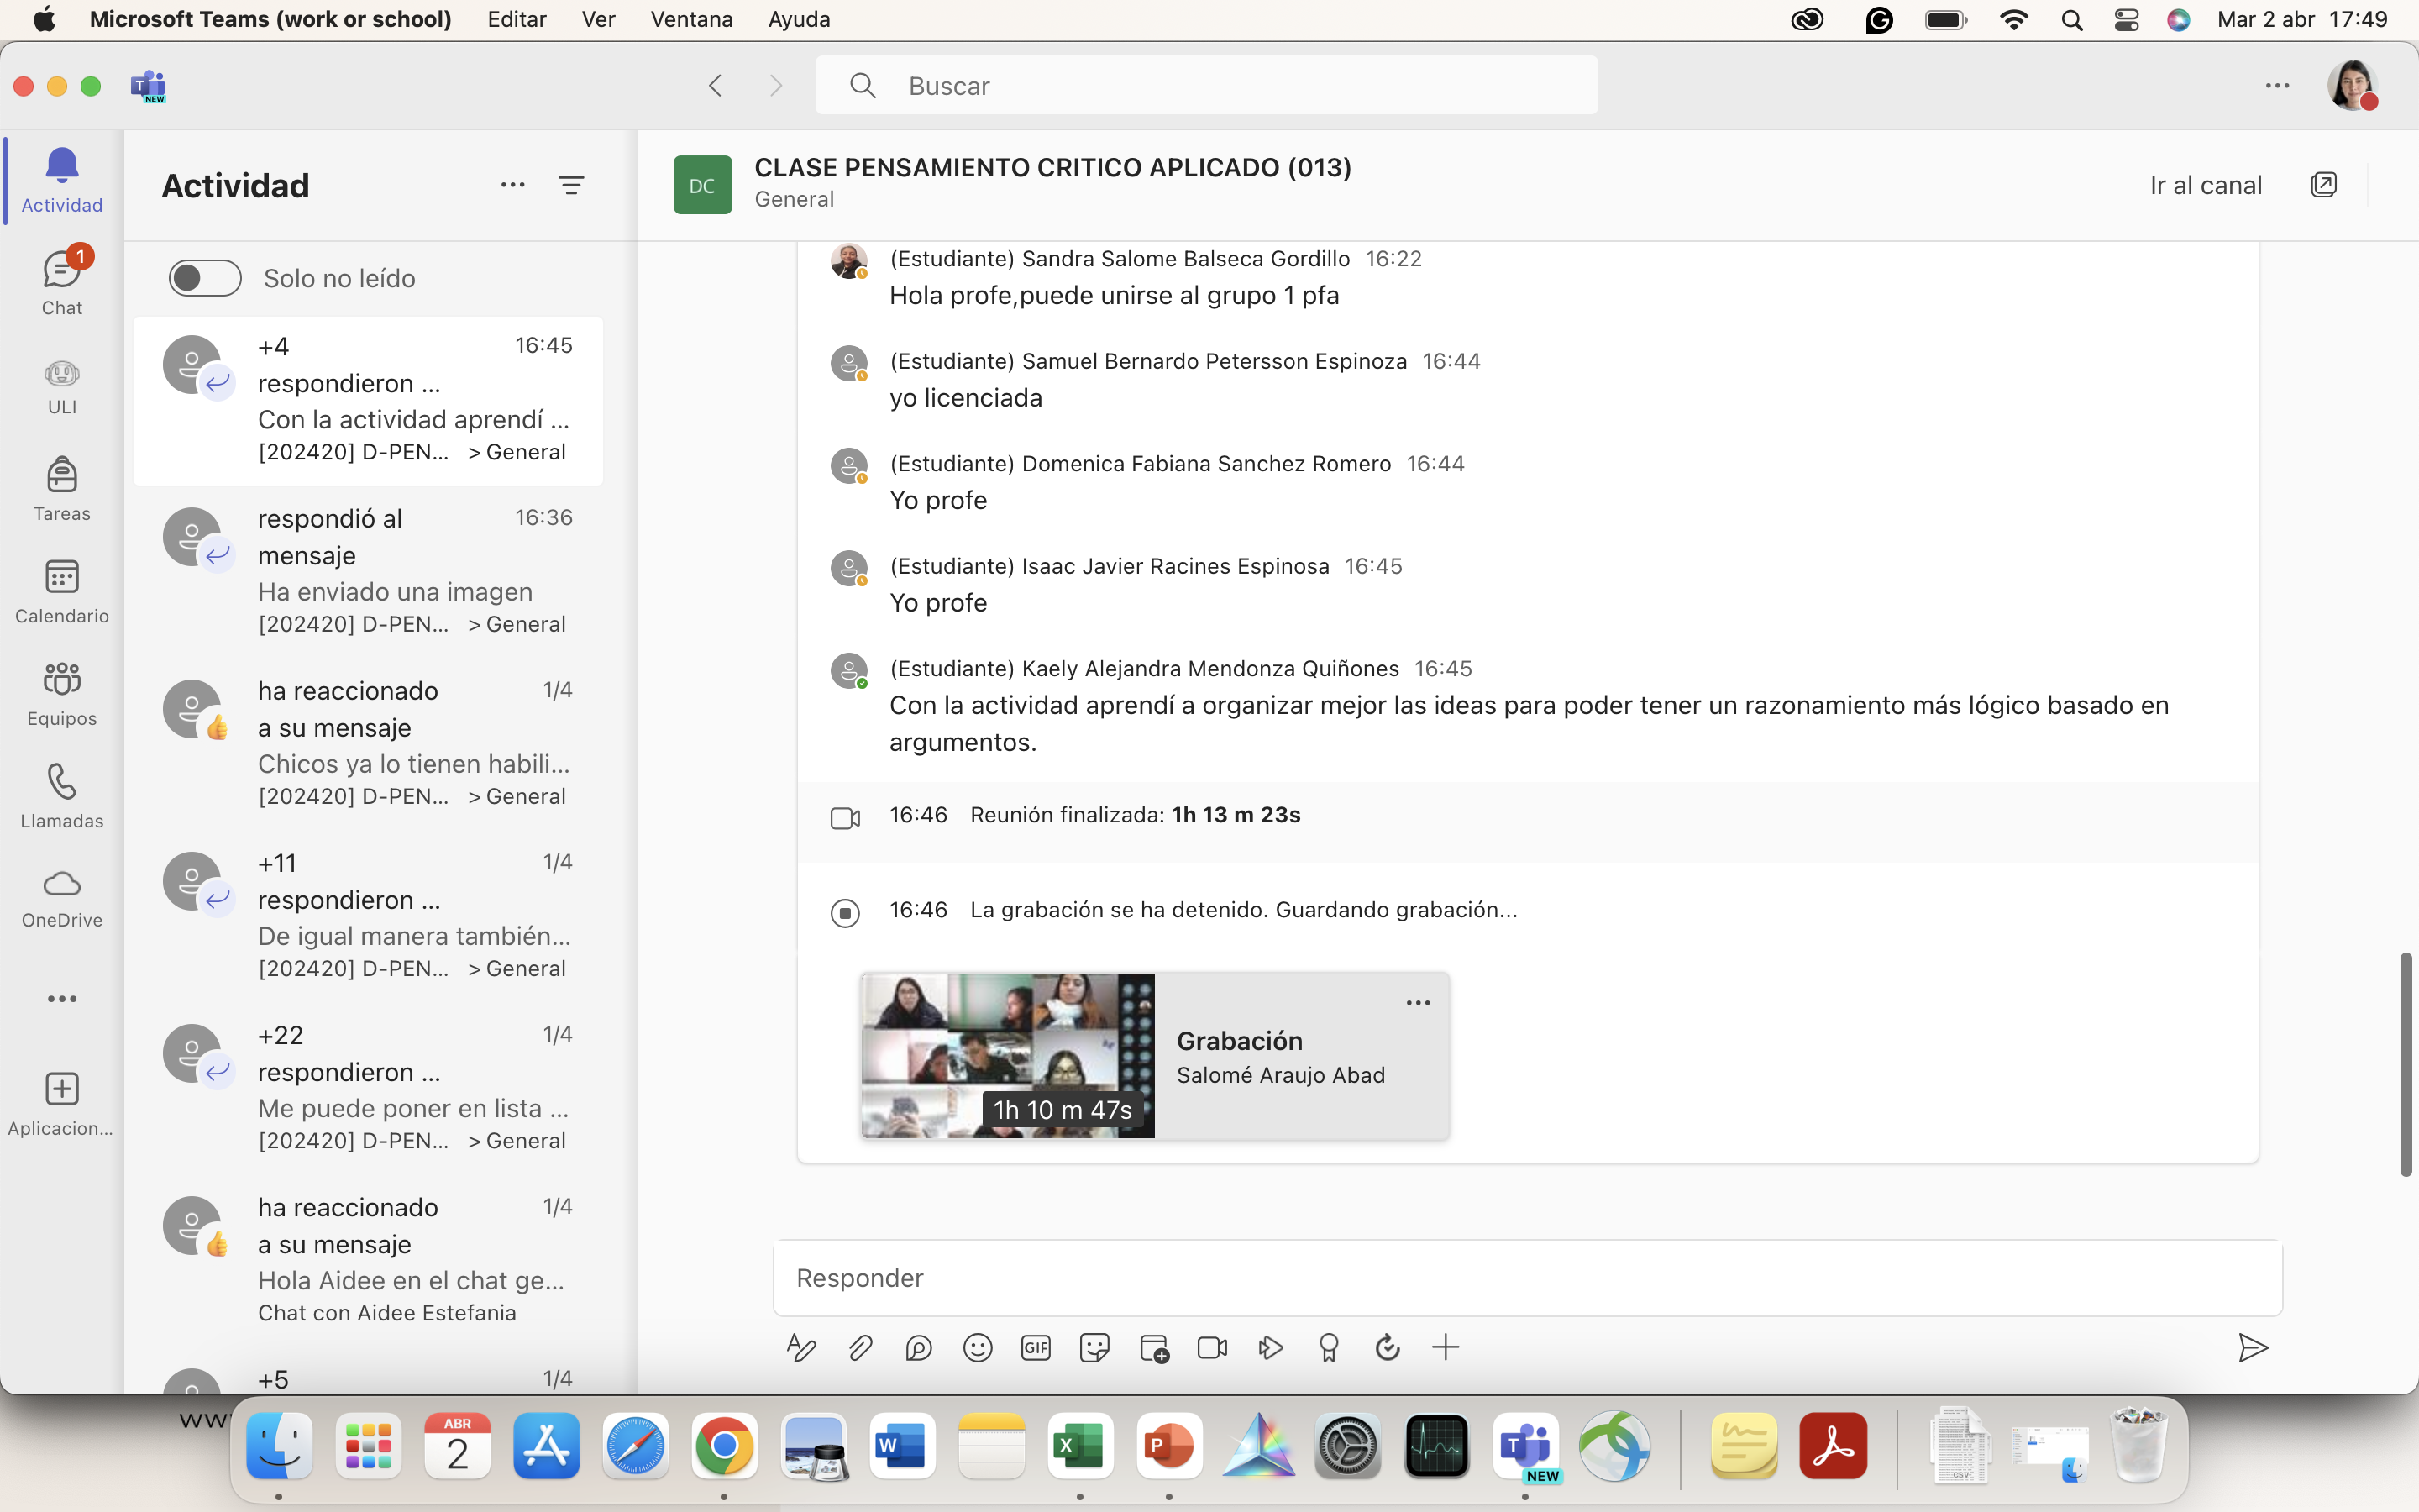Pop out conversation in new window
Screen dimensions: 2419x1512
2323,185
